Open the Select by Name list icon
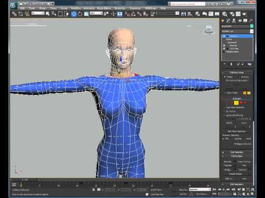 coord(54,14)
